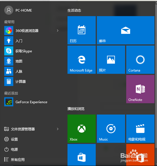Click the 最常用 section label
Image resolution: width=157 pixels, height=166 pixels.
tap(9, 22)
